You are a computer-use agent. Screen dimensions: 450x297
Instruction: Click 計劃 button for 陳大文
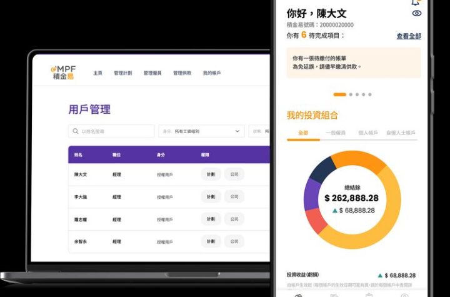pos(211,174)
